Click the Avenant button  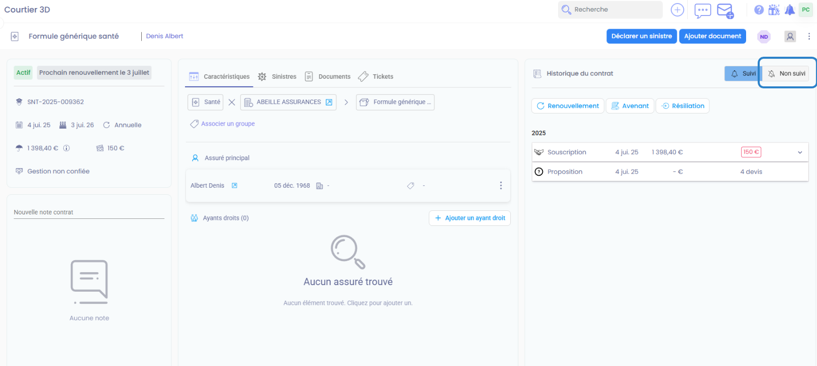[630, 106]
